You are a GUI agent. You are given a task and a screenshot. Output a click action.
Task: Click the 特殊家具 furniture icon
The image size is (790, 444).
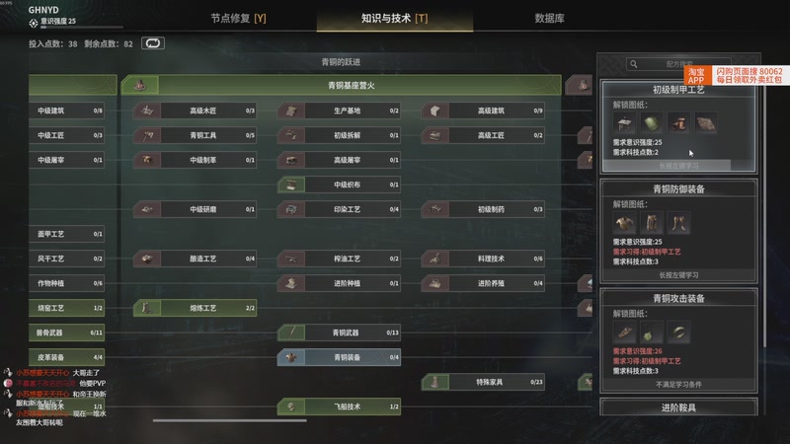(x=435, y=382)
